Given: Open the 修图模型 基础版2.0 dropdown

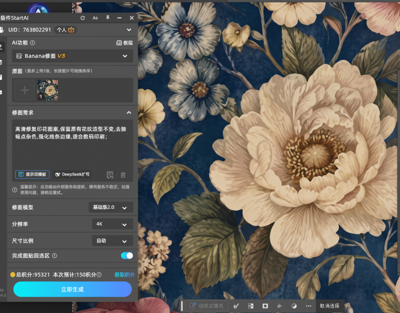Looking at the screenshot, I should [111, 207].
